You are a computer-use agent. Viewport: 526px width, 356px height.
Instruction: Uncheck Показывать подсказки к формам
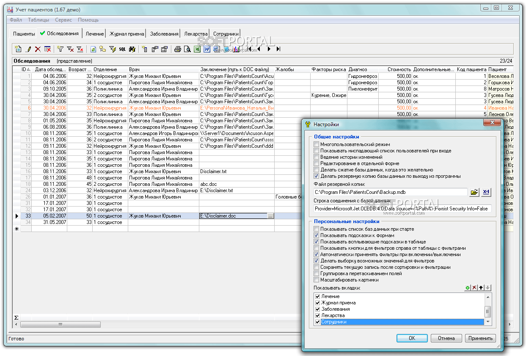pyautogui.click(x=317, y=235)
